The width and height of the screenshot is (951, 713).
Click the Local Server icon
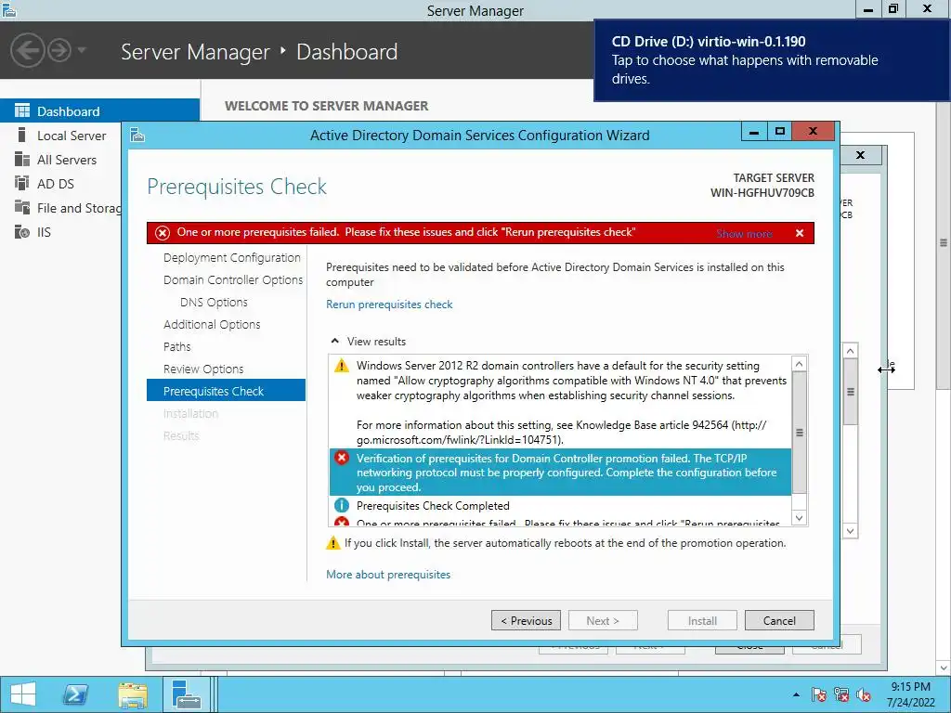(x=22, y=135)
